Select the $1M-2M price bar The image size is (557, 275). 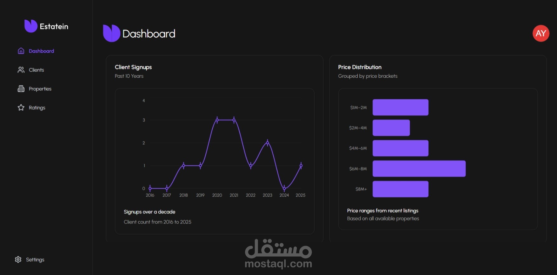[x=401, y=107]
